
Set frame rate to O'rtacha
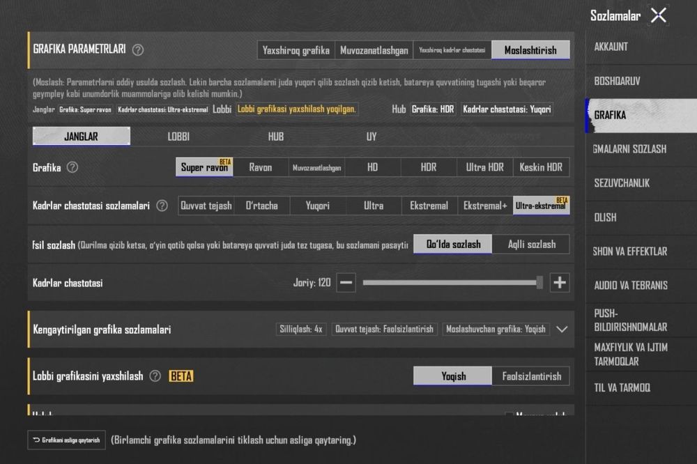[x=262, y=206]
